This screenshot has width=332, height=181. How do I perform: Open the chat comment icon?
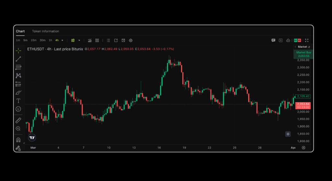(273, 40)
